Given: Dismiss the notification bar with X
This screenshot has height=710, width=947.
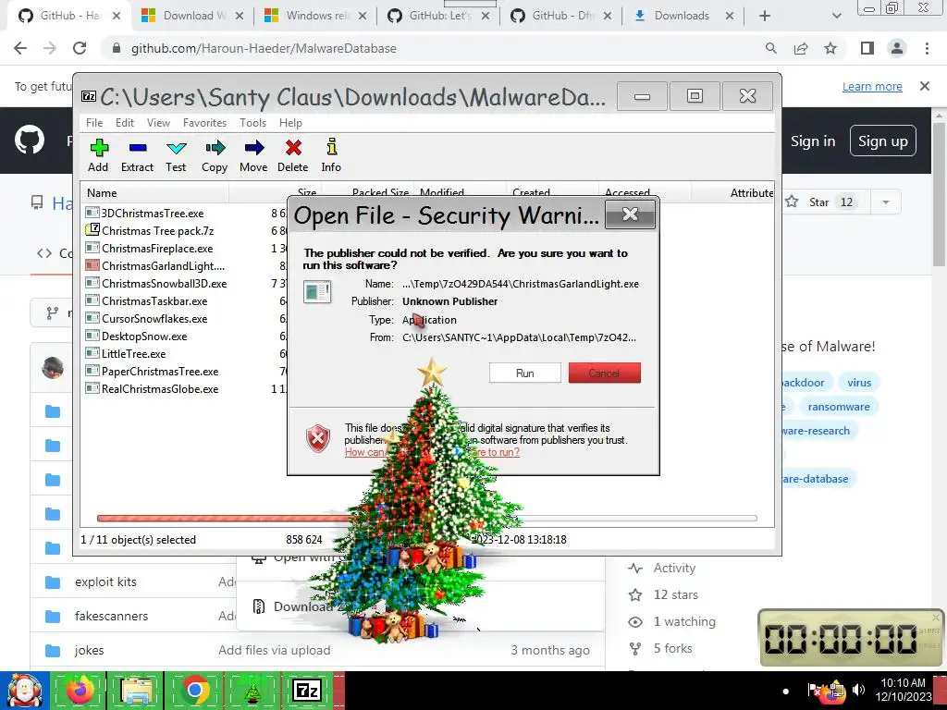Looking at the screenshot, I should [x=925, y=86].
